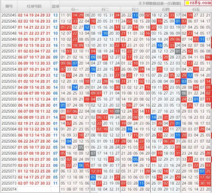Select red balls 02 10 13 22 29 33
The width and height of the screenshot is (212, 193).
click(34, 129)
